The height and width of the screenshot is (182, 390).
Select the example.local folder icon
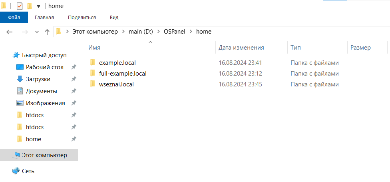[93, 62]
